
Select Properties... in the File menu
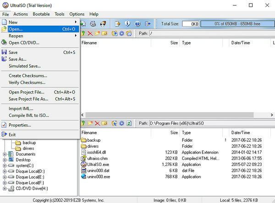[19, 125]
